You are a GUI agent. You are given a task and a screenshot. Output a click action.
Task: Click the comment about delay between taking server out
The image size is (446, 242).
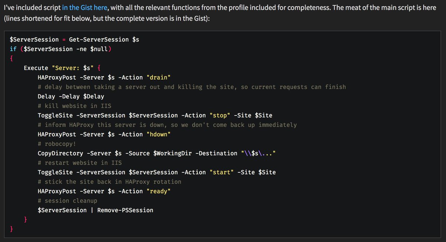[192, 87]
